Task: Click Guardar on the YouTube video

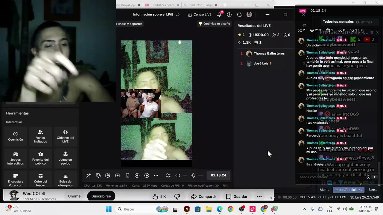Action: tap(237, 196)
